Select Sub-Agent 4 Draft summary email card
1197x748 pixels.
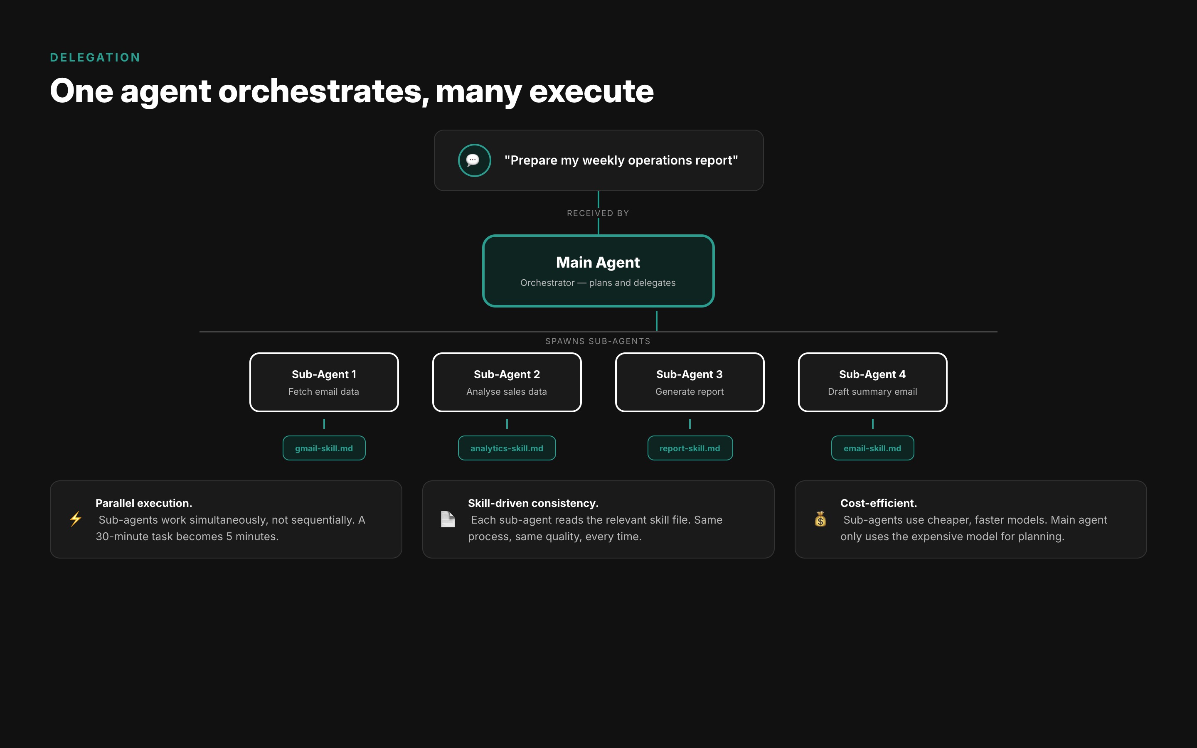click(872, 382)
